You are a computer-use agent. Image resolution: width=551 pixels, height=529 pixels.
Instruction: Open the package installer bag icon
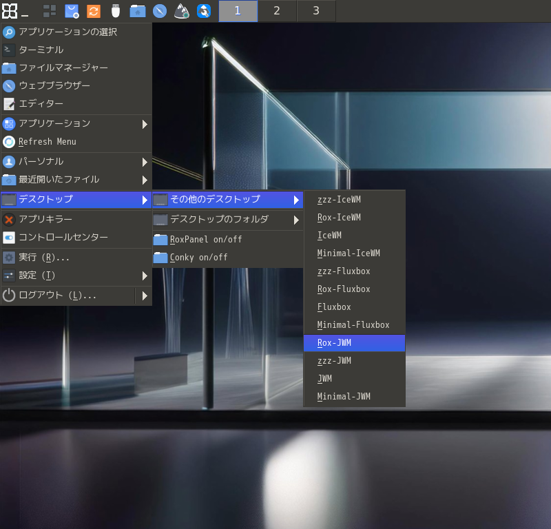click(x=72, y=11)
